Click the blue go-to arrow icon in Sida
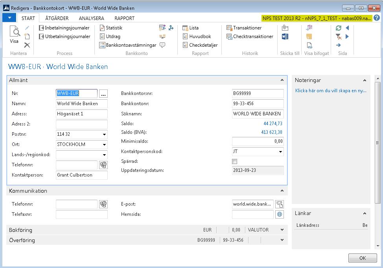The width and height of the screenshot is (383, 268). tap(339, 45)
